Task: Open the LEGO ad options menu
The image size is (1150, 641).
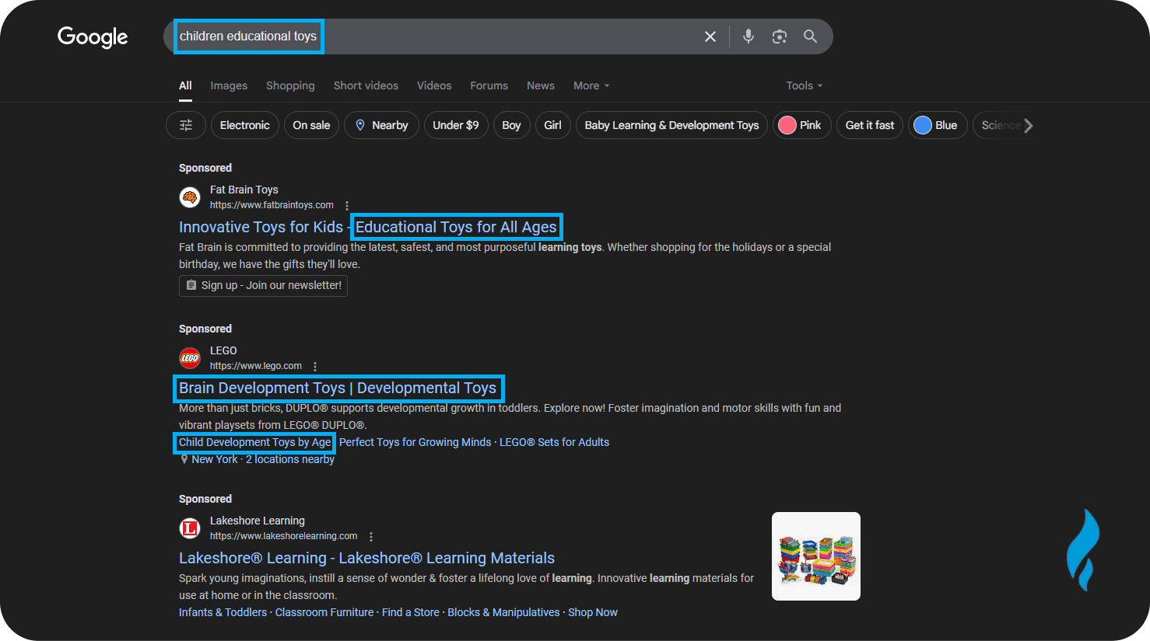Action: coord(315,367)
